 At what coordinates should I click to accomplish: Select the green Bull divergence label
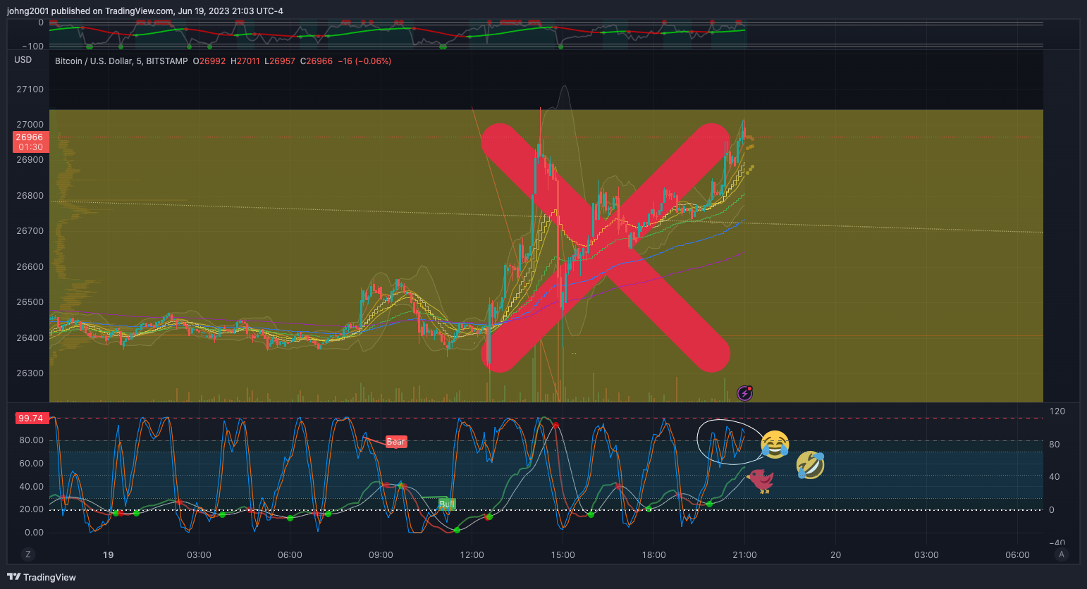[x=447, y=504]
